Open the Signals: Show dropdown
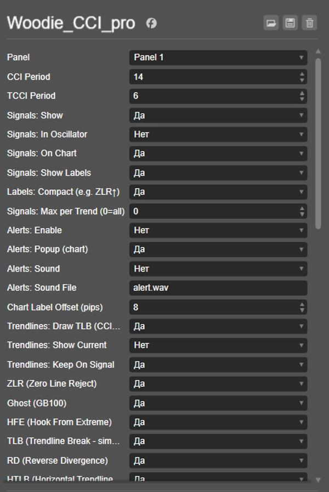 click(218, 115)
